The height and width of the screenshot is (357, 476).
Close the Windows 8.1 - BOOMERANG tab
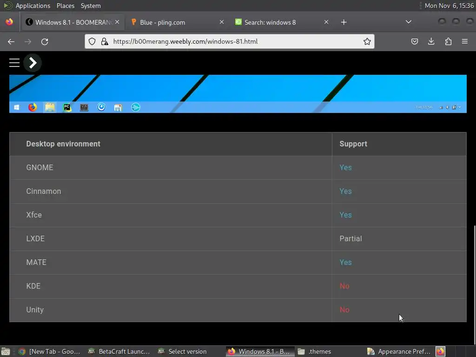click(117, 22)
